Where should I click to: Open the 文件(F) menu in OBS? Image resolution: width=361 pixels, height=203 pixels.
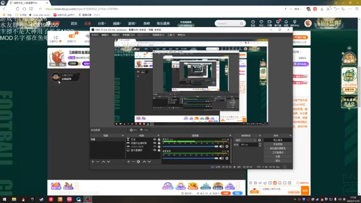[95, 35]
